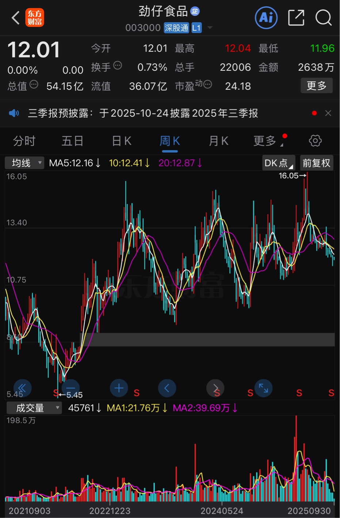Image resolution: width=340 pixels, height=518 pixels.
Task: Zoom out chart with minus button
Action: click(70, 388)
